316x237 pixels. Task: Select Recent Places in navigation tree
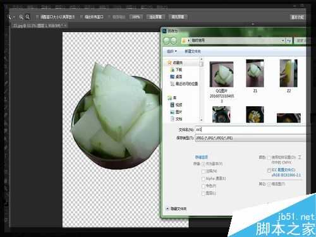[187, 84]
